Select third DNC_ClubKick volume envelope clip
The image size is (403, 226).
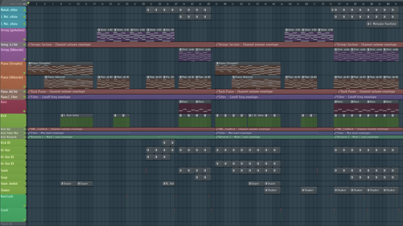point(368,129)
